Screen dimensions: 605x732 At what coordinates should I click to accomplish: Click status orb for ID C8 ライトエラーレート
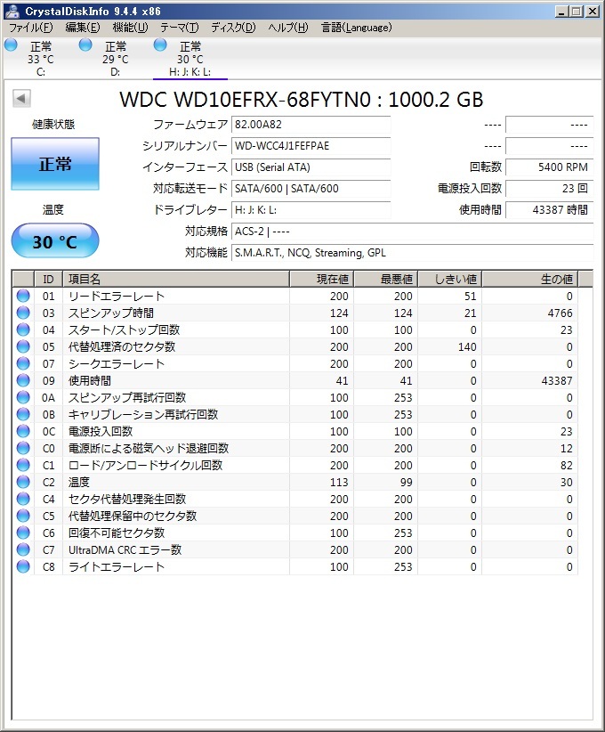tap(23, 566)
